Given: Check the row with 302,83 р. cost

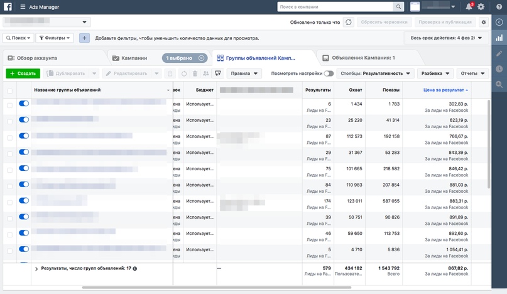Looking at the screenshot, I should (x=9, y=106).
